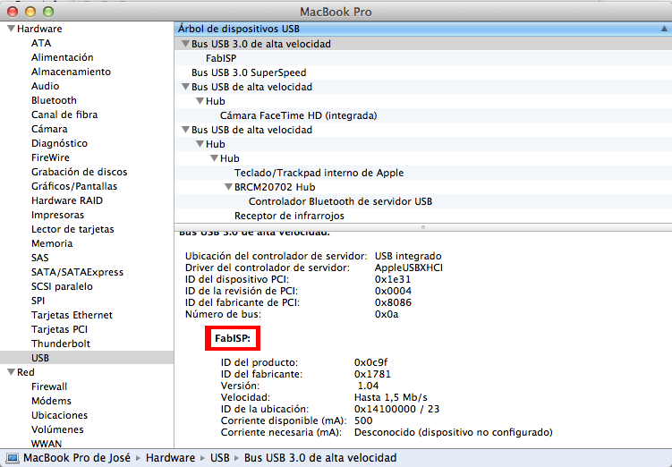Collapse the Hub above Teclado/Trackpad interno

(214, 158)
